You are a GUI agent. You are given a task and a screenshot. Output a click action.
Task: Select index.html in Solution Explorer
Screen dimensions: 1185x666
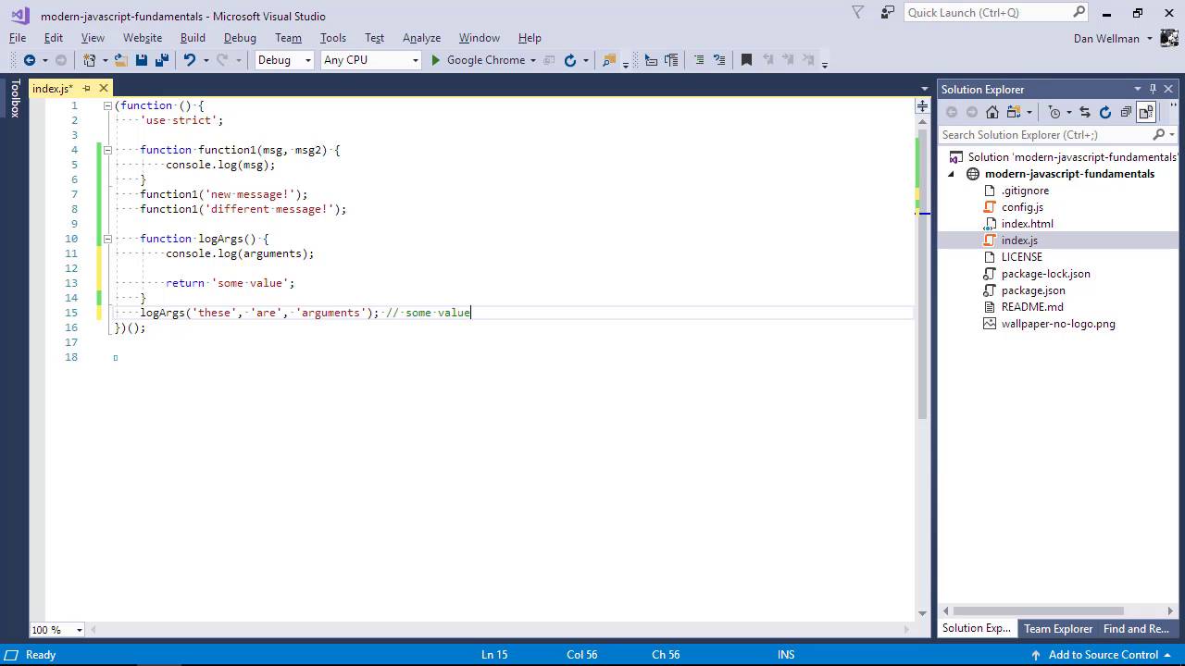point(1027,224)
